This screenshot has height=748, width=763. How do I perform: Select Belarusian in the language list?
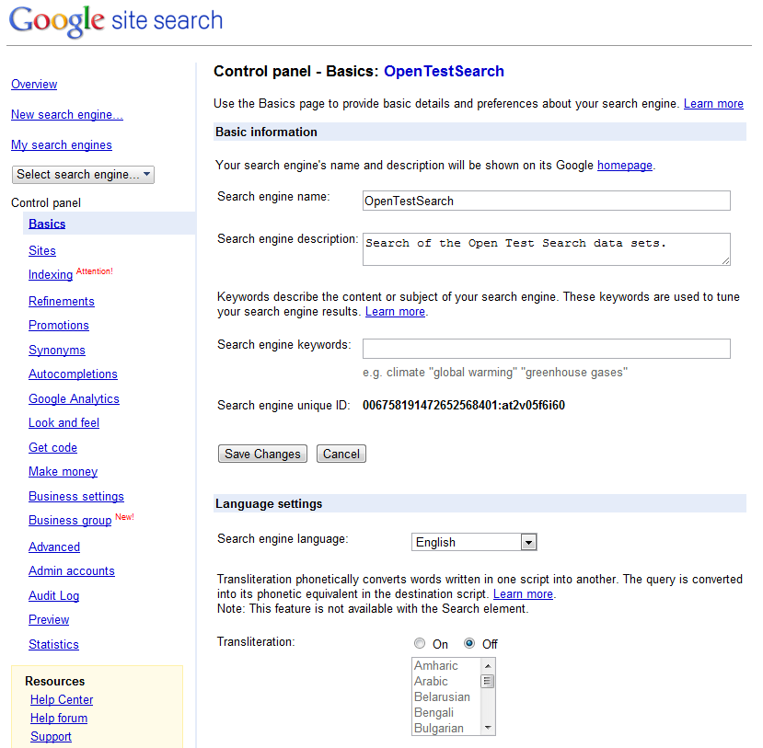442,696
